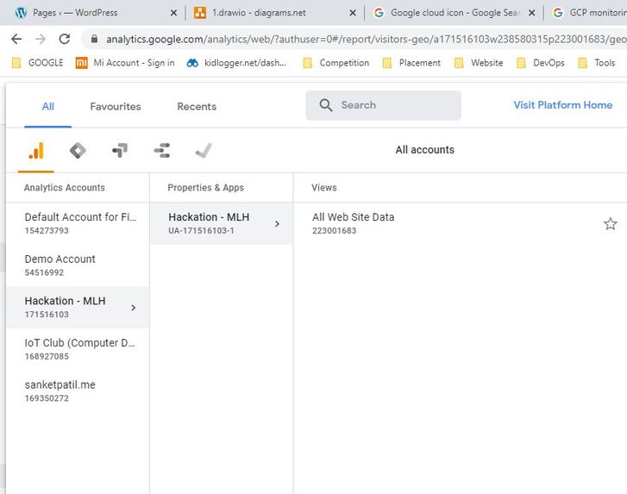Image resolution: width=627 pixels, height=494 pixels.
Task: Click the site lock icon in address bar
Action: [x=94, y=39]
